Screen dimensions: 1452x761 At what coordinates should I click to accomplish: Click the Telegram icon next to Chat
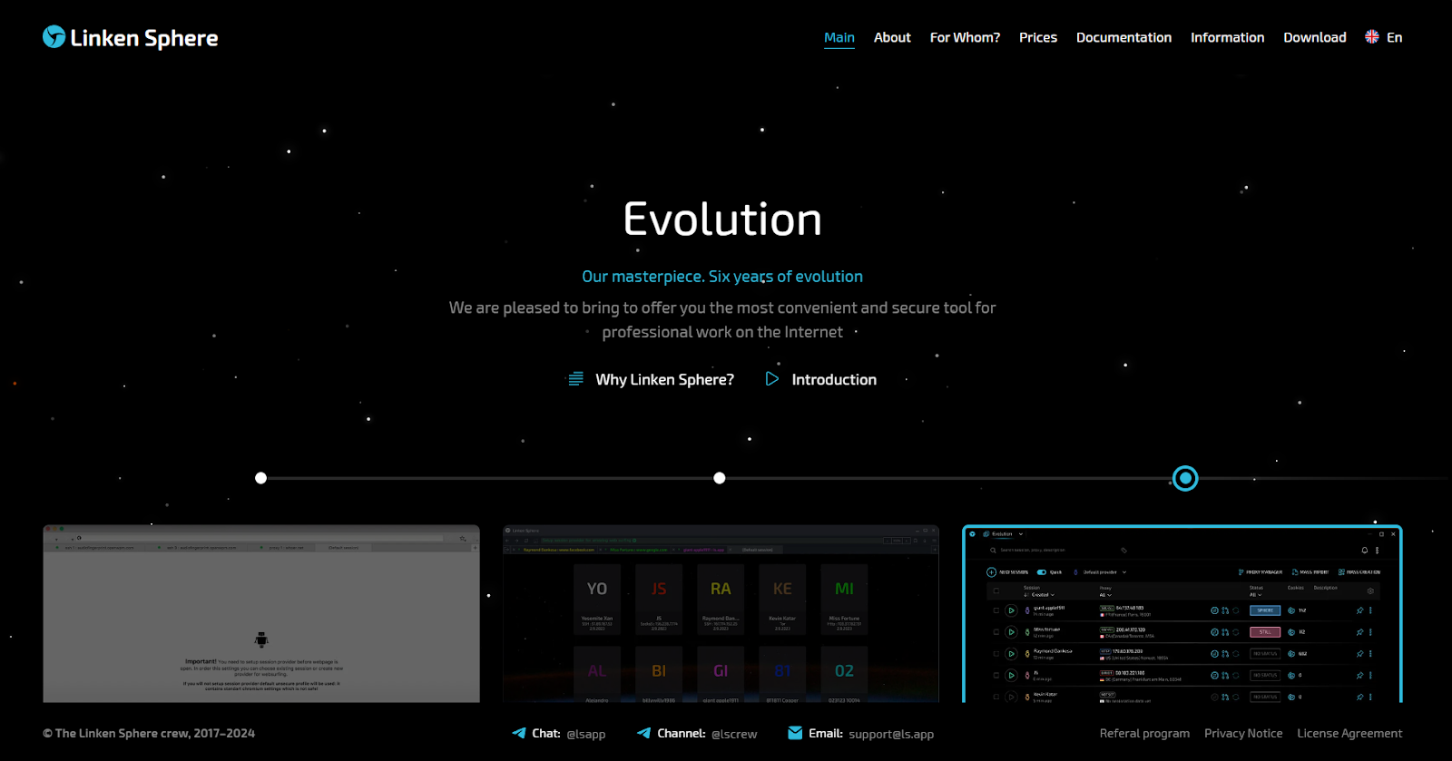point(519,733)
